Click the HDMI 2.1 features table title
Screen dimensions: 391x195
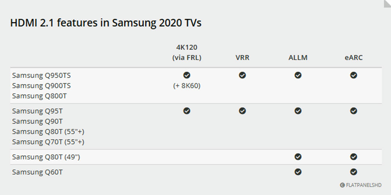pos(106,23)
